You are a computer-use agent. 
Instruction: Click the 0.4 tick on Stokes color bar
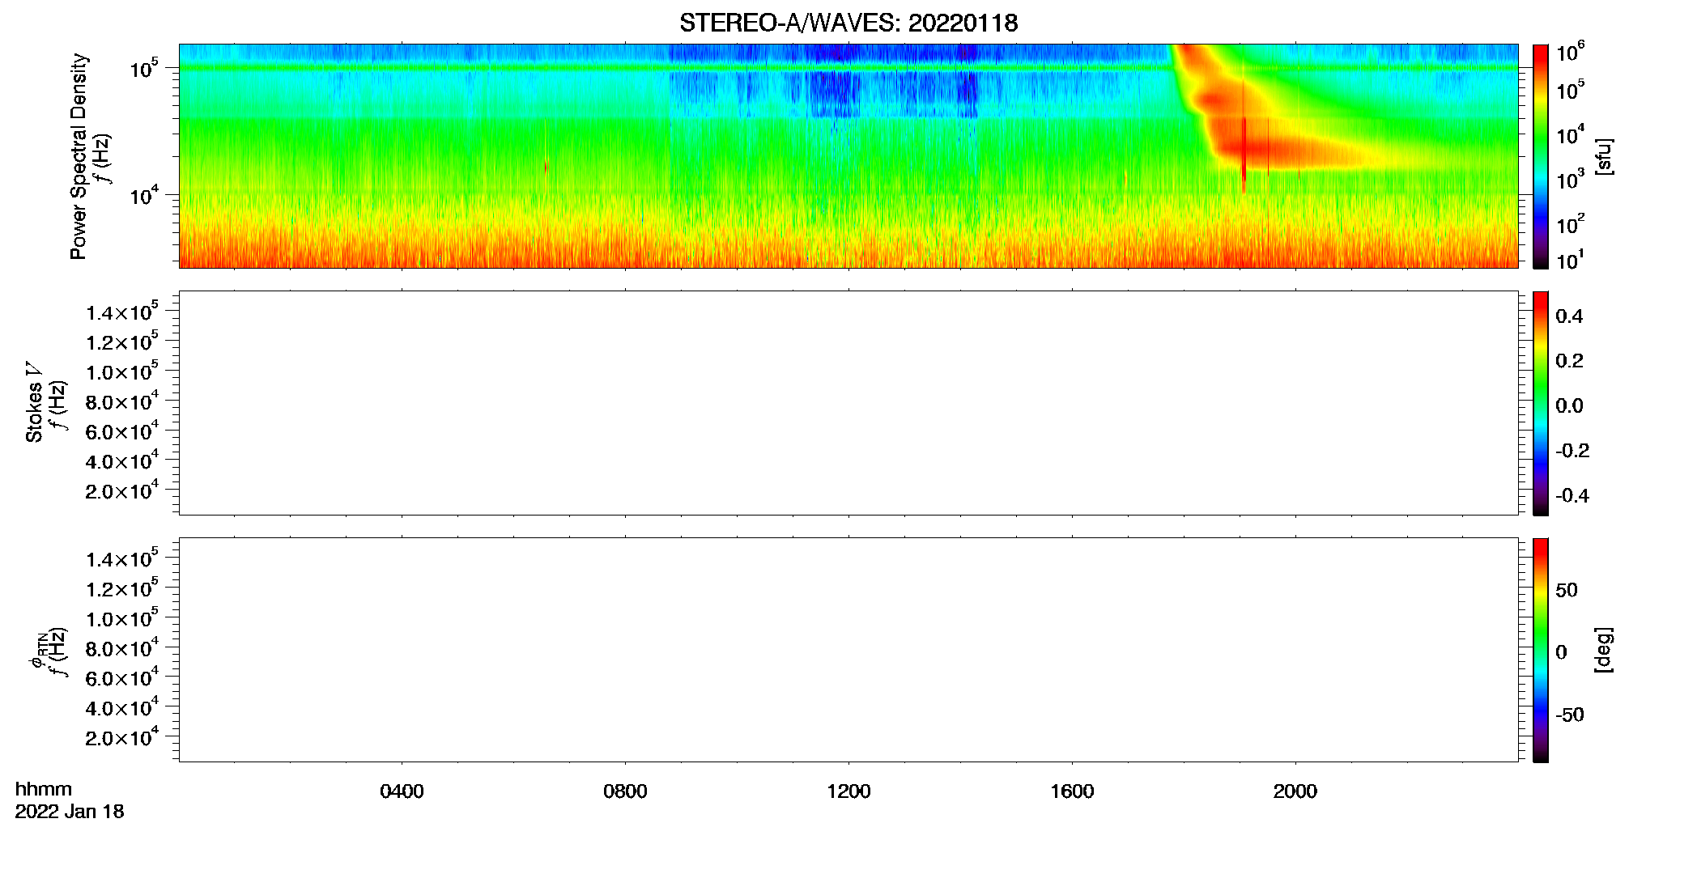point(1570,316)
